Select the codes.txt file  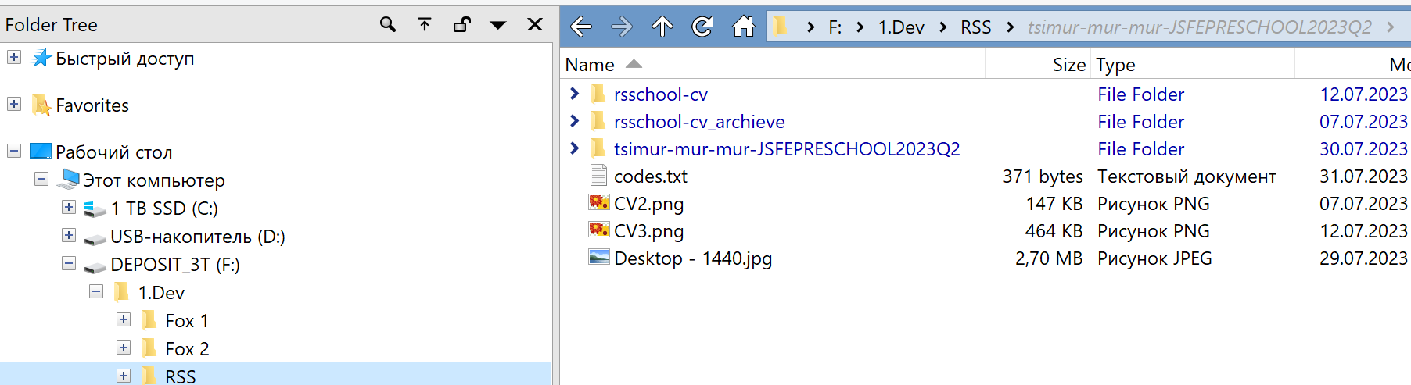[650, 176]
